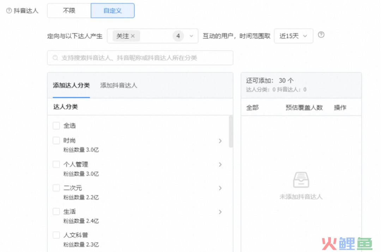Click 粉丝数量 2.4亿 text
This screenshot has width=381, height=252.
[x=81, y=221]
